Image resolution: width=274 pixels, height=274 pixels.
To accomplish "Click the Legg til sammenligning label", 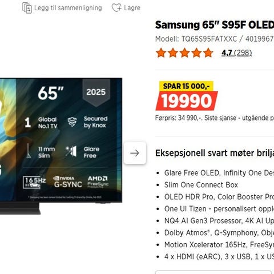I will (68, 8).
